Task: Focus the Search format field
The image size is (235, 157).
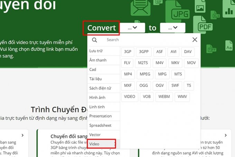Action: (x=144, y=40)
